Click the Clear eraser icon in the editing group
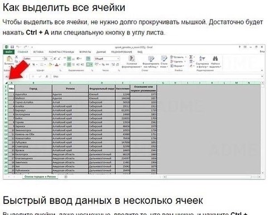 191,66
